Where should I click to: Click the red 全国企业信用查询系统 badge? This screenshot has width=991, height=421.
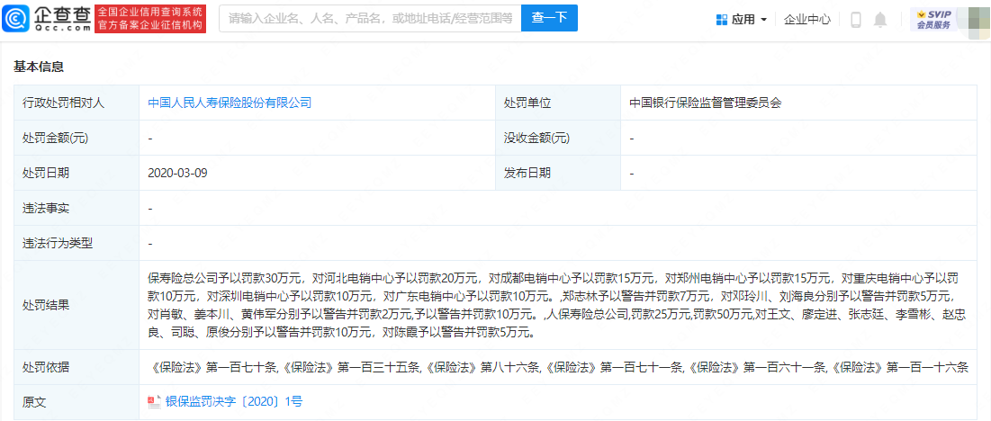[x=151, y=19]
